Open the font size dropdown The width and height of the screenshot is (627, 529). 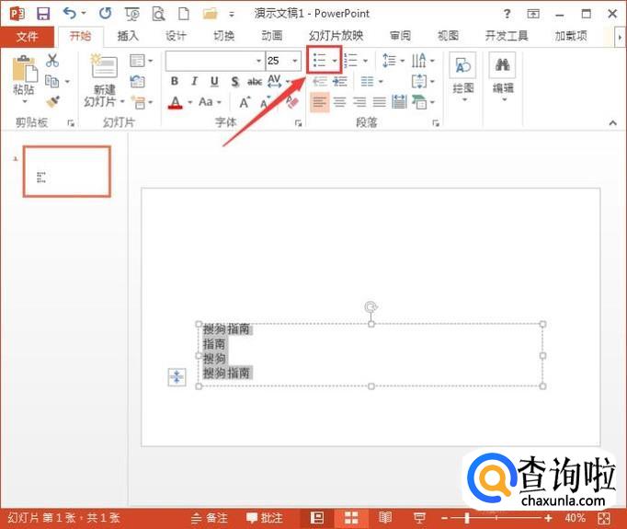tap(294, 61)
